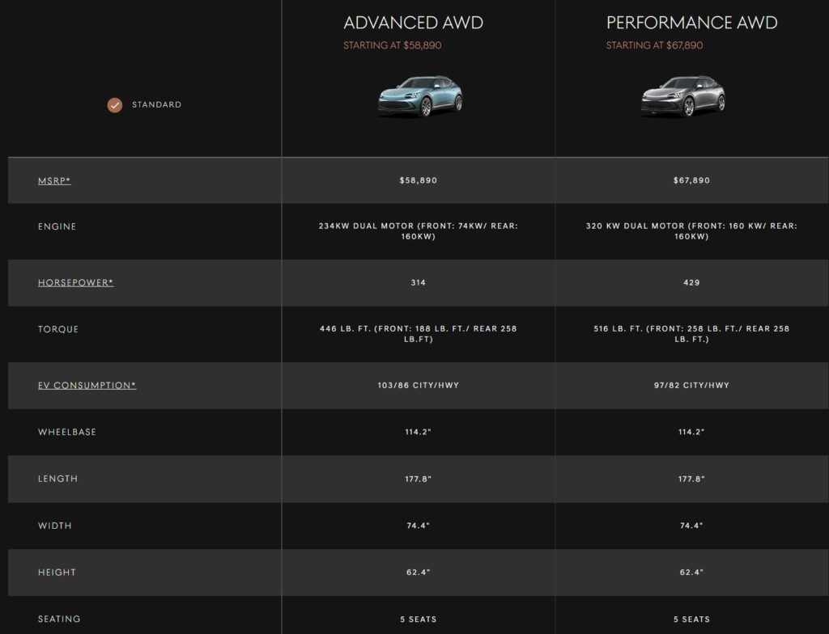Viewport: 829px width, 634px height.
Task: Select the gray Performance AWD car image
Action: 682,96
